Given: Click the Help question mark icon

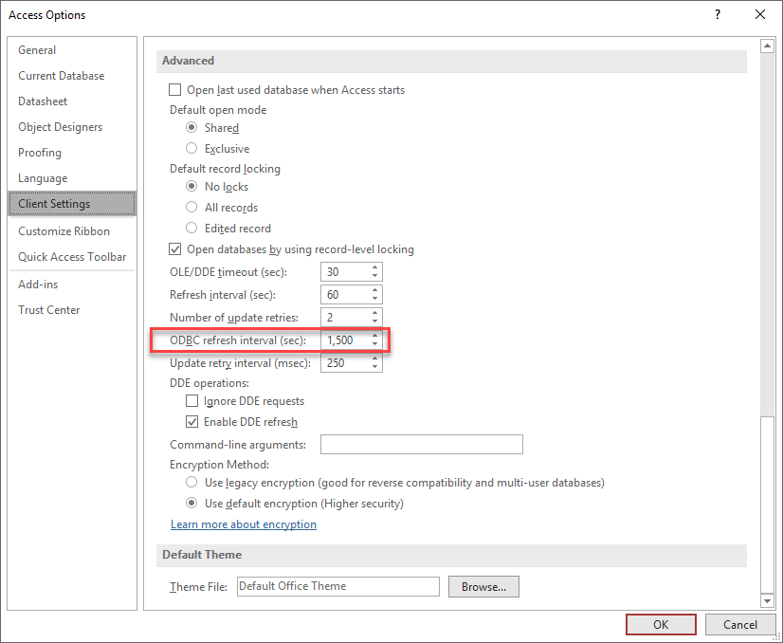Looking at the screenshot, I should point(718,14).
